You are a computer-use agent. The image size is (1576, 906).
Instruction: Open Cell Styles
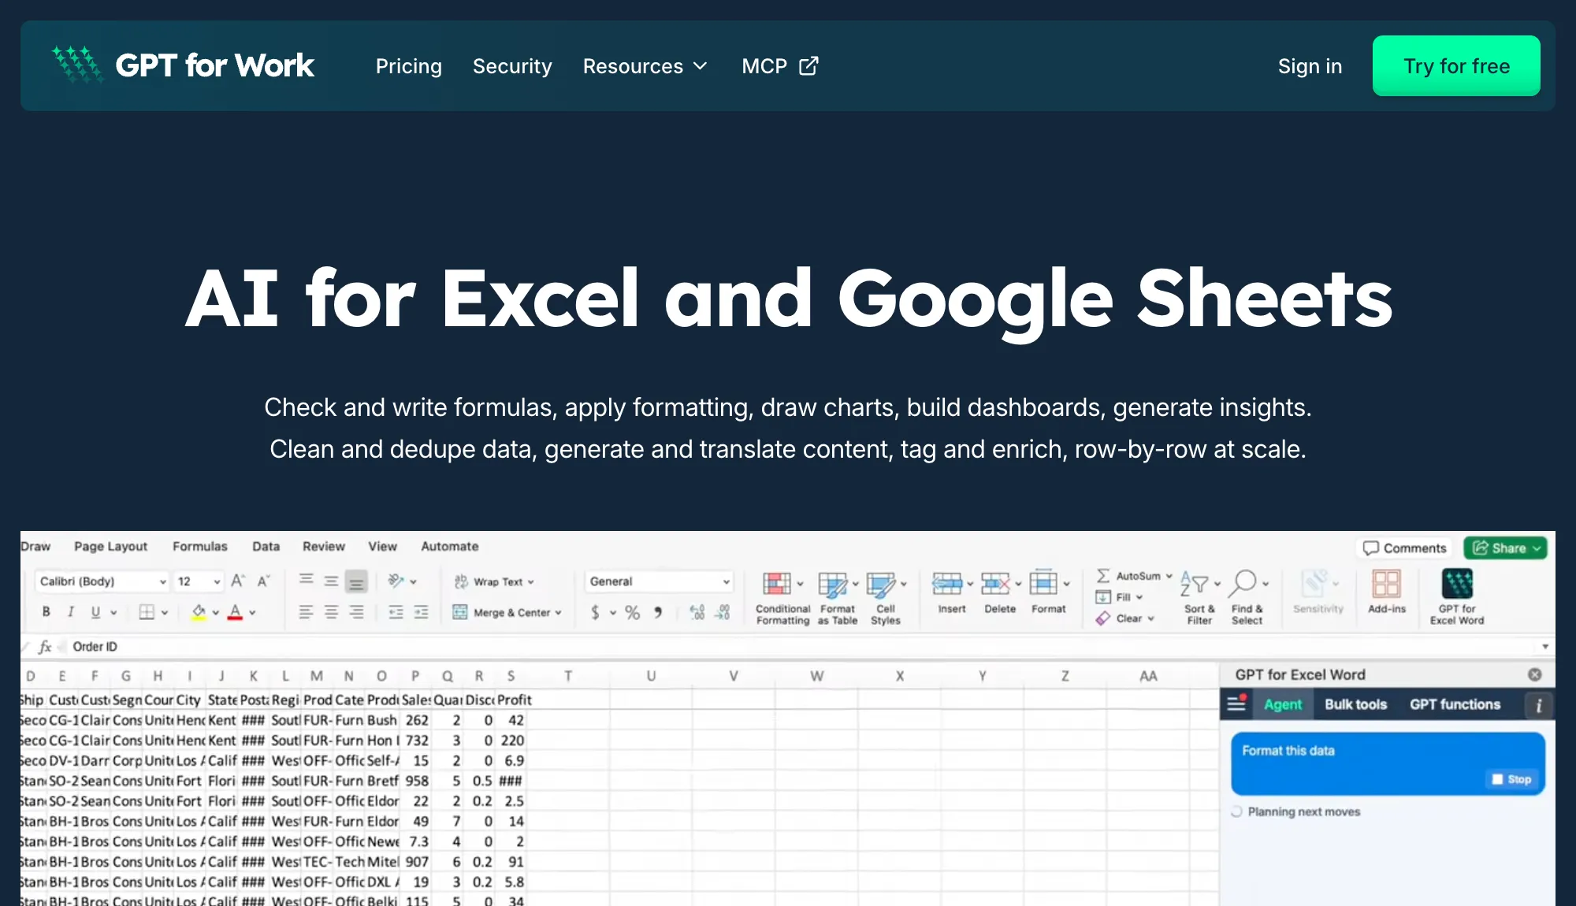pos(886,599)
